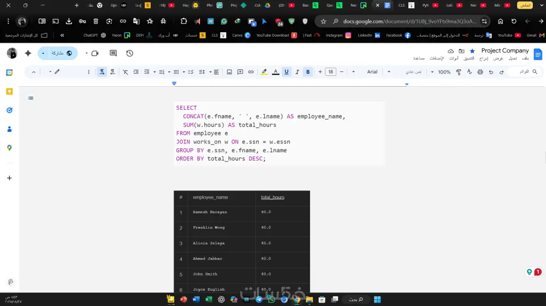
Task: Open Google Keep in the side panel
Action: point(9,92)
